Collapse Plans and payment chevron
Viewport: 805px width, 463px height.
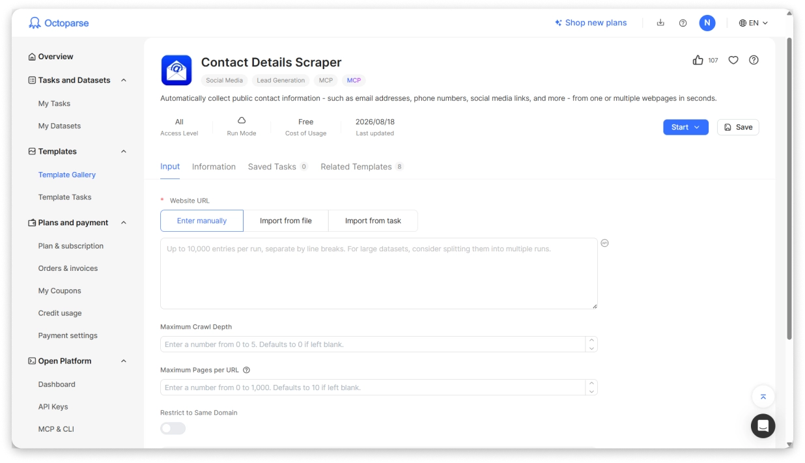click(124, 223)
